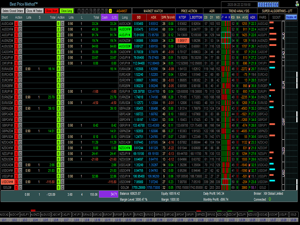Click the Close All Trades button

point(35,11)
